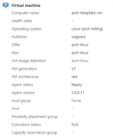The height and width of the screenshot is (138, 113).
Task: Click the Virtual machine monitor icon
Action: [x=6, y=5]
